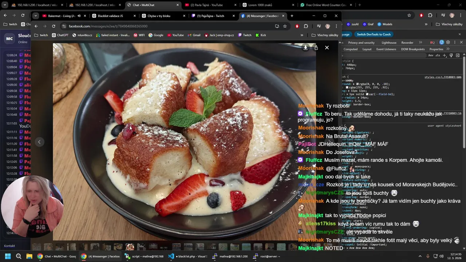This screenshot has height=262, width=466.
Task: Open the Google bookmark
Action: [x=156, y=35]
